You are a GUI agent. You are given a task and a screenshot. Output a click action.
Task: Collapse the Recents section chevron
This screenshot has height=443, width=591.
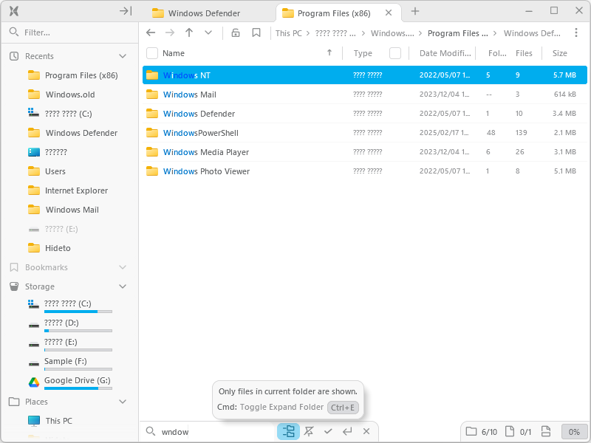pos(123,56)
